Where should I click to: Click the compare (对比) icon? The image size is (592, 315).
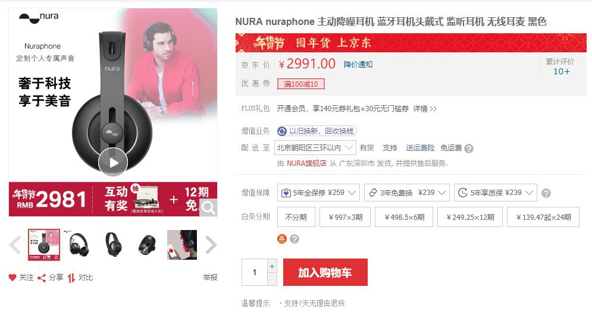tap(71, 278)
